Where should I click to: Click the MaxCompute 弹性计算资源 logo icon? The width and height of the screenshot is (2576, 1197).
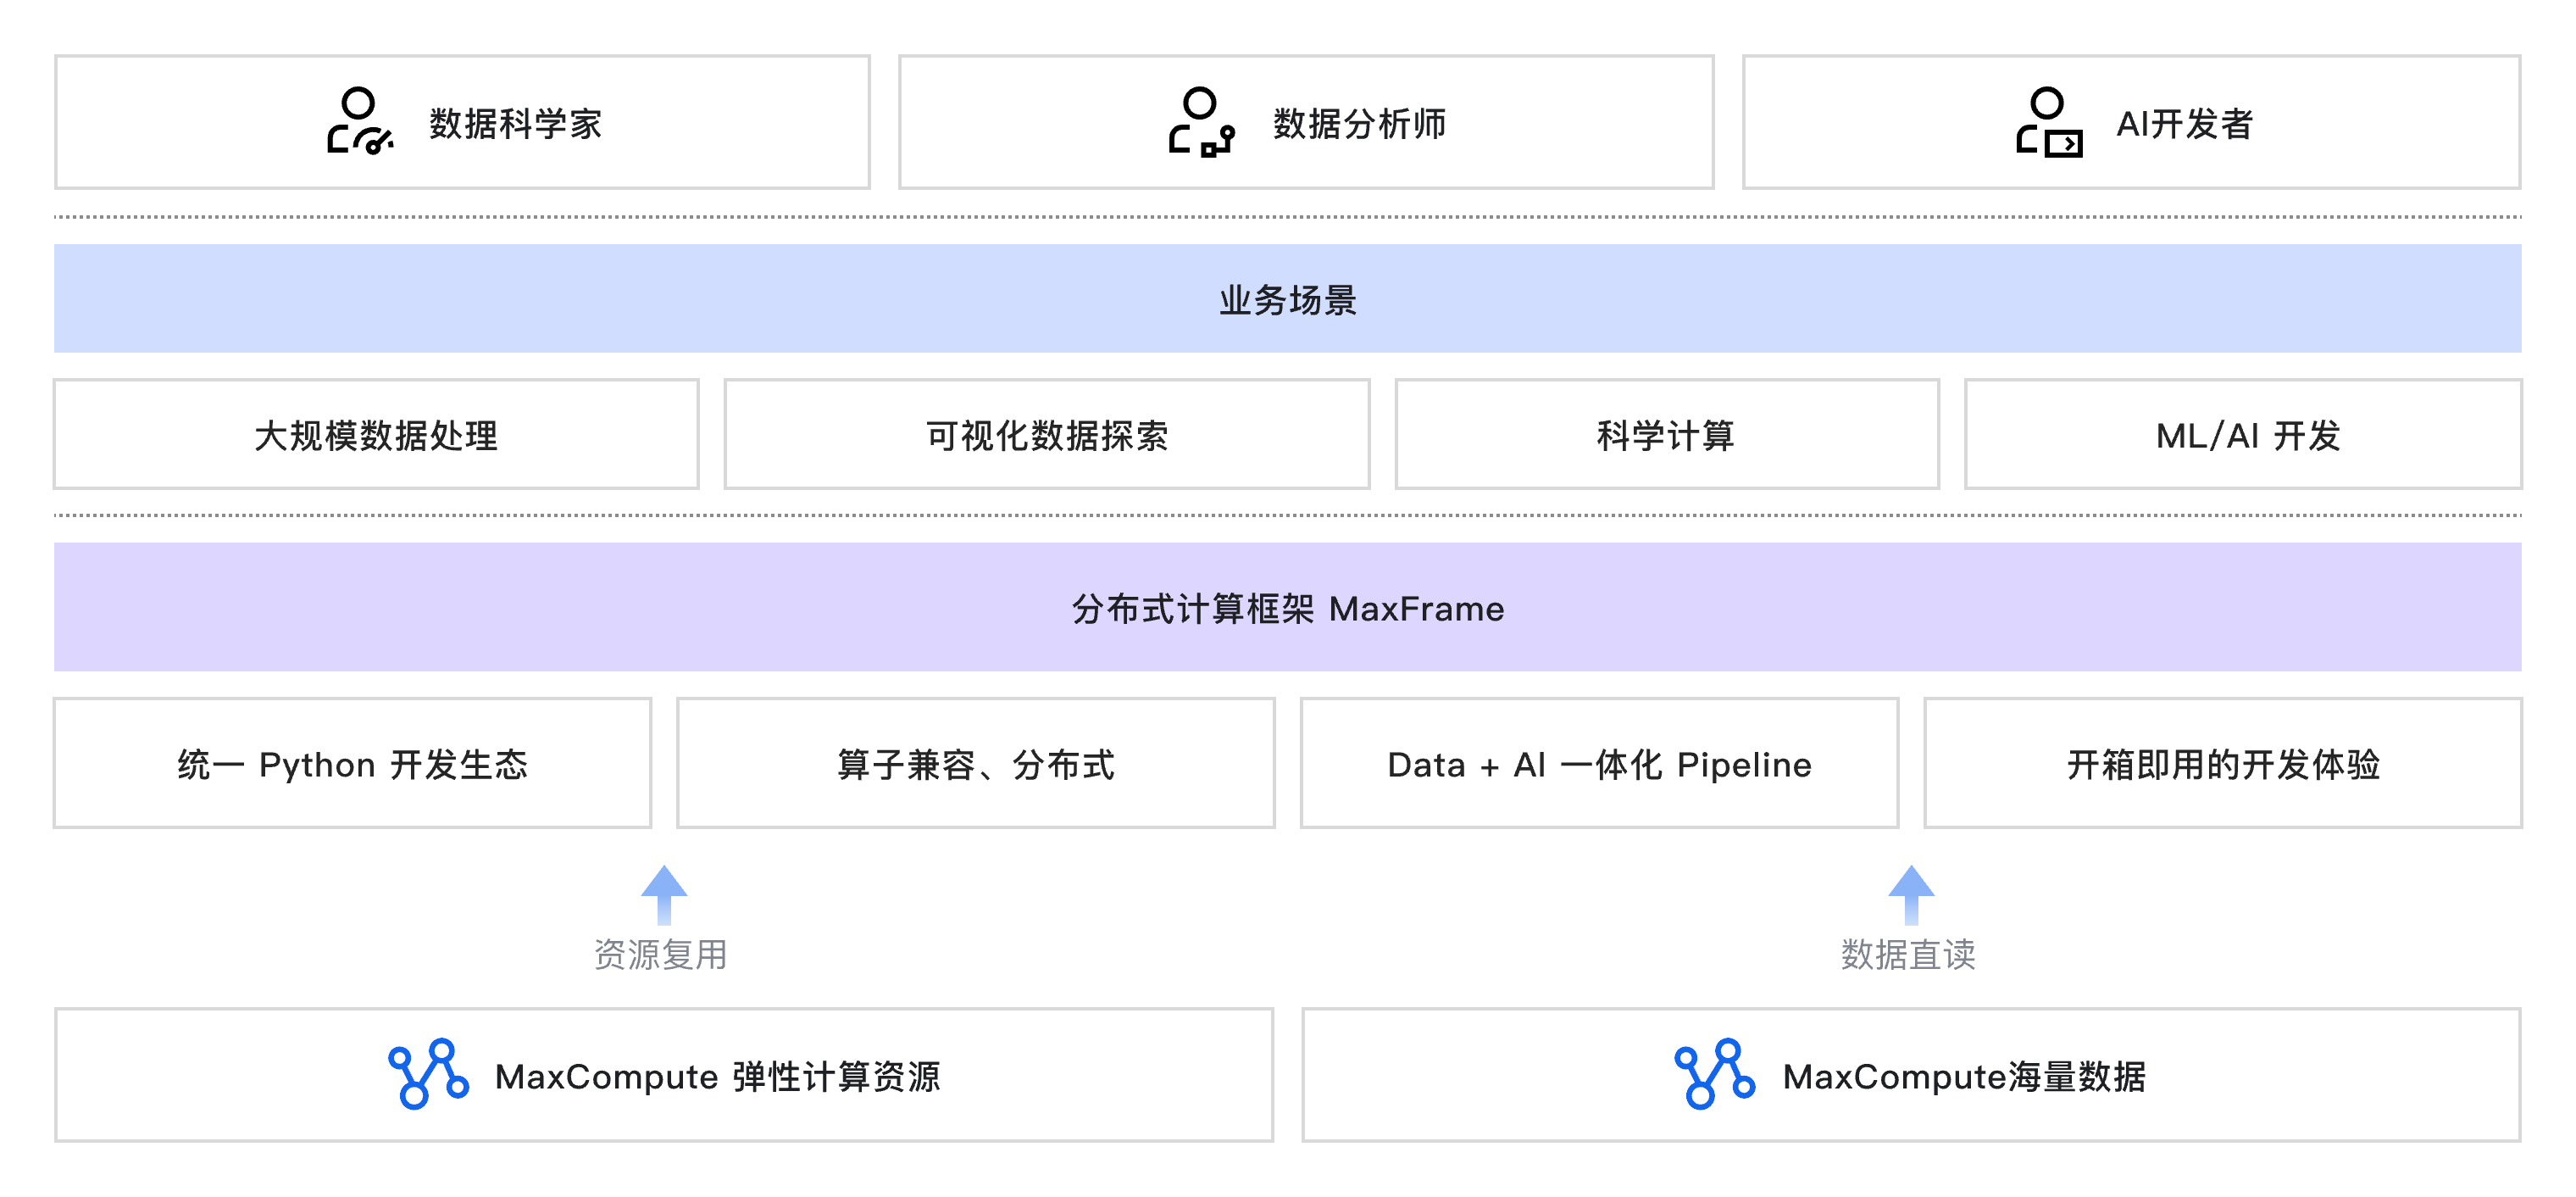coord(428,1074)
